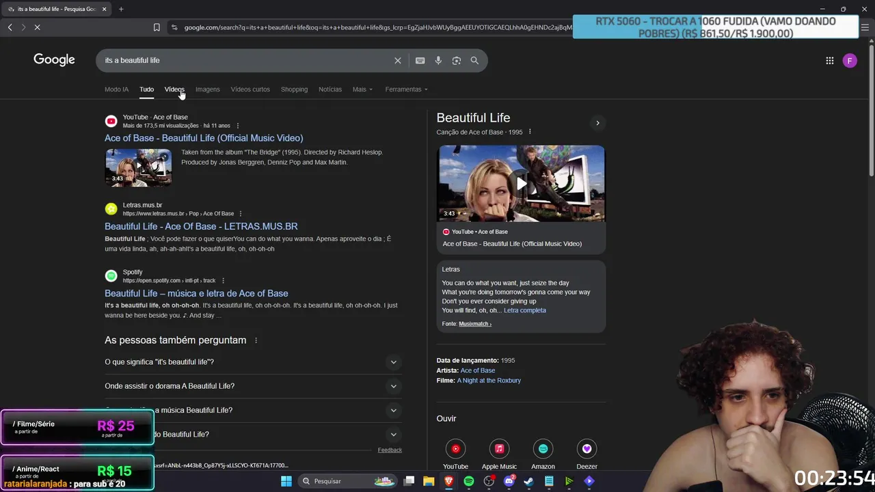Open 'Ace of Base - Beautiful Life (Official Music Video)' link
The image size is (875, 492).
[x=204, y=138]
